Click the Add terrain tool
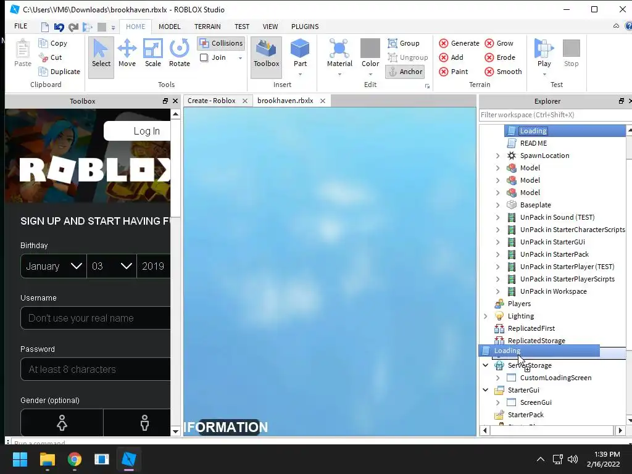Viewport: 632px width, 474px height. 451,57
